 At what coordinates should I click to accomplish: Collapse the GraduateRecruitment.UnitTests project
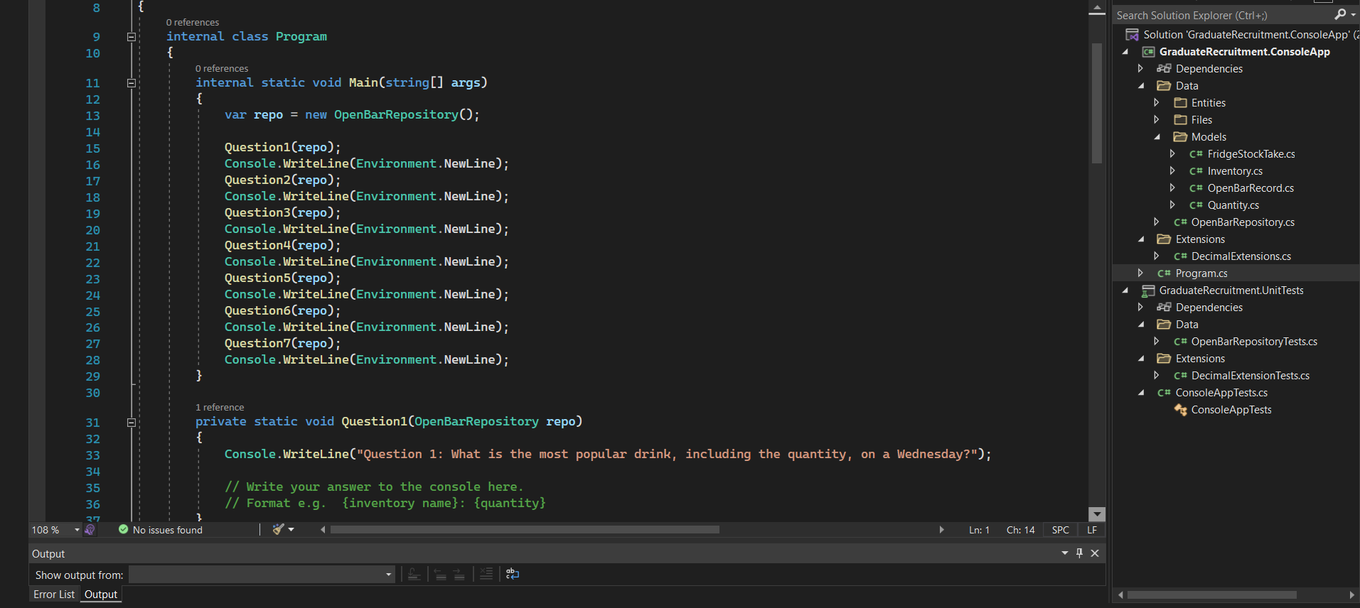[x=1125, y=291]
